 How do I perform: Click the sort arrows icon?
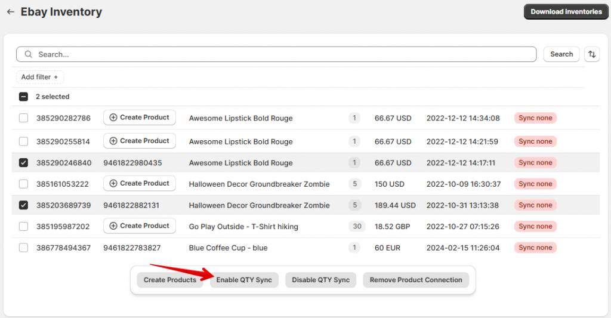pyautogui.click(x=592, y=54)
